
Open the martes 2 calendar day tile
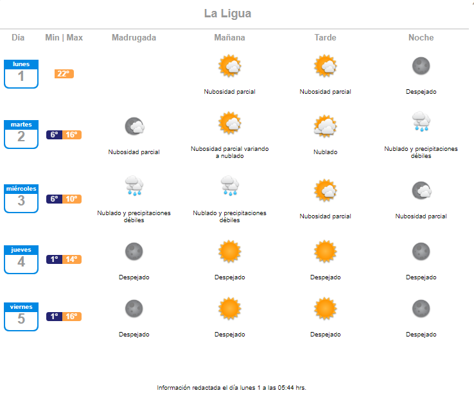21,134
